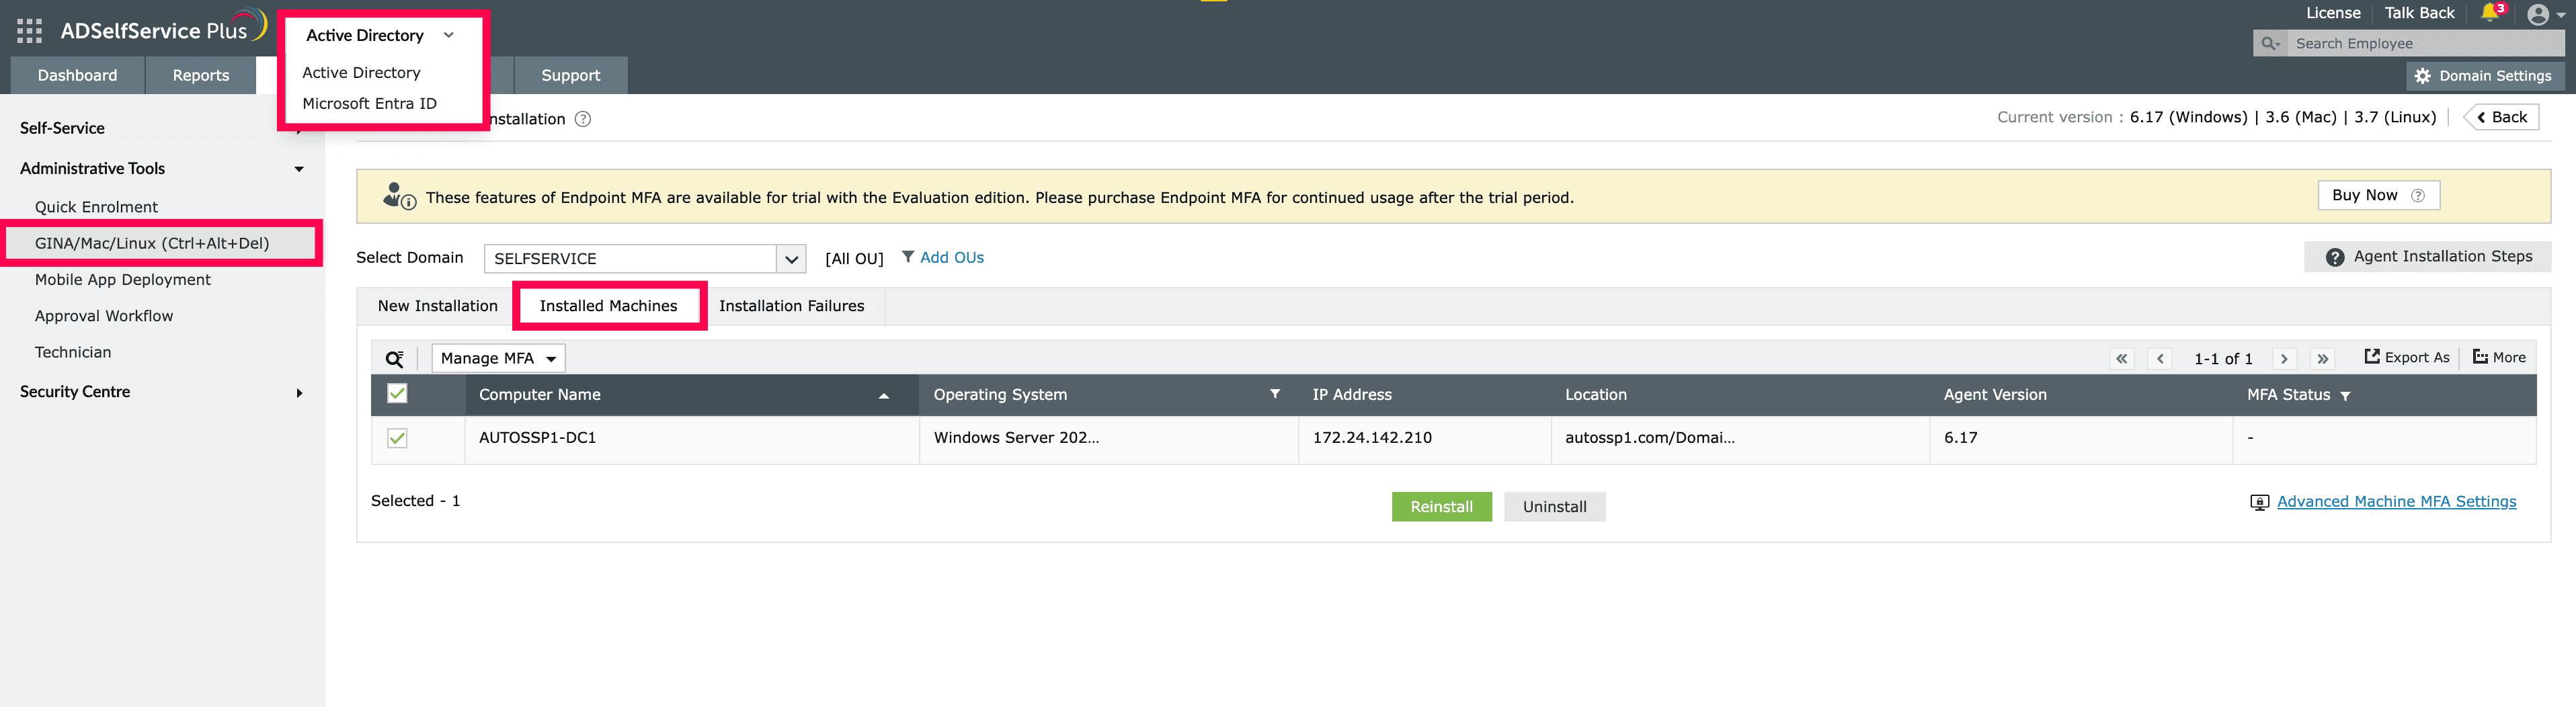The width and height of the screenshot is (2576, 707).
Task: Go to first page of results
Action: (x=2121, y=358)
